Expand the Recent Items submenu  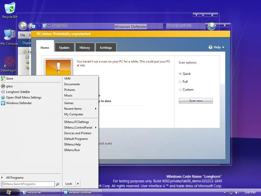point(96,109)
